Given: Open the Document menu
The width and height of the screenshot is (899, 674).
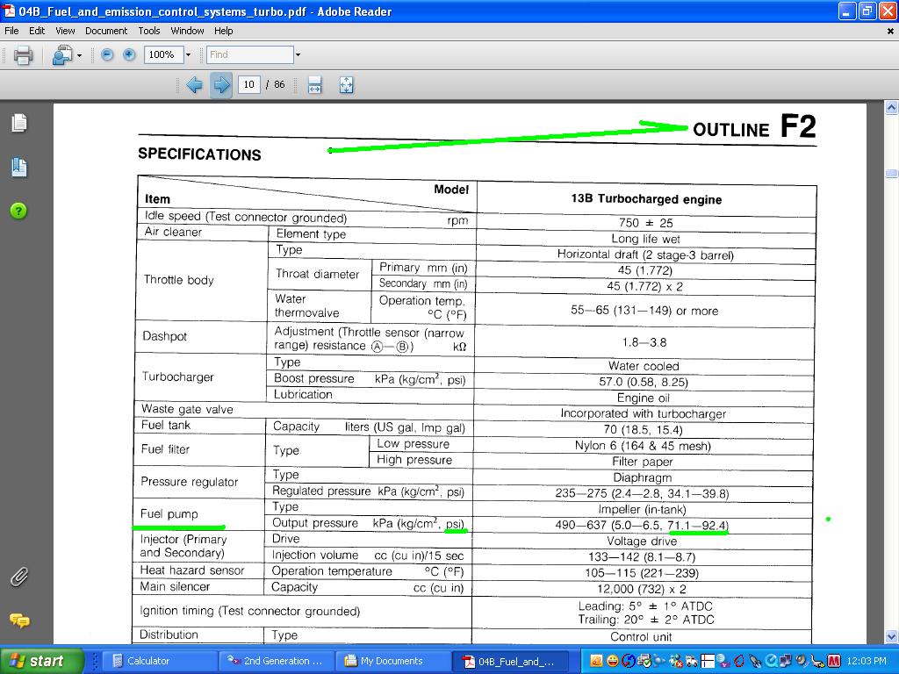Looking at the screenshot, I should tap(106, 31).
